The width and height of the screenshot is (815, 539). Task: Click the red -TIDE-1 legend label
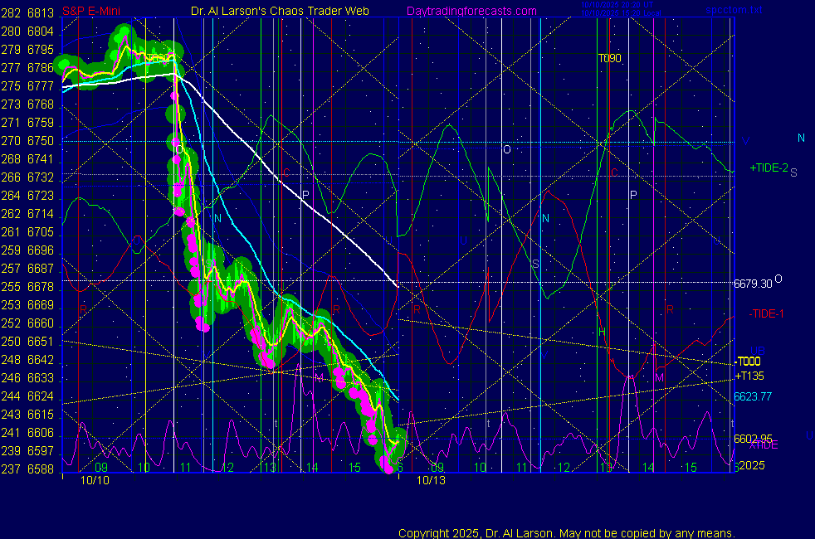pos(766,313)
